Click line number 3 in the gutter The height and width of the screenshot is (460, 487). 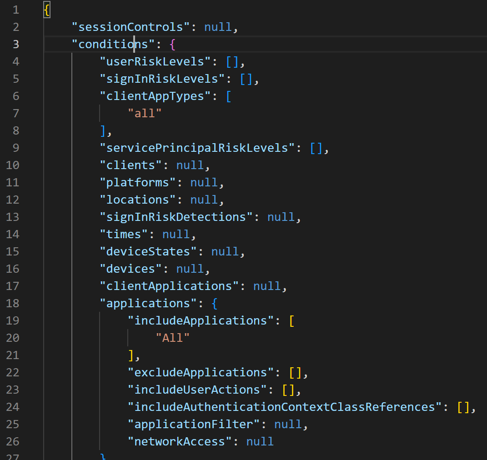click(x=16, y=44)
